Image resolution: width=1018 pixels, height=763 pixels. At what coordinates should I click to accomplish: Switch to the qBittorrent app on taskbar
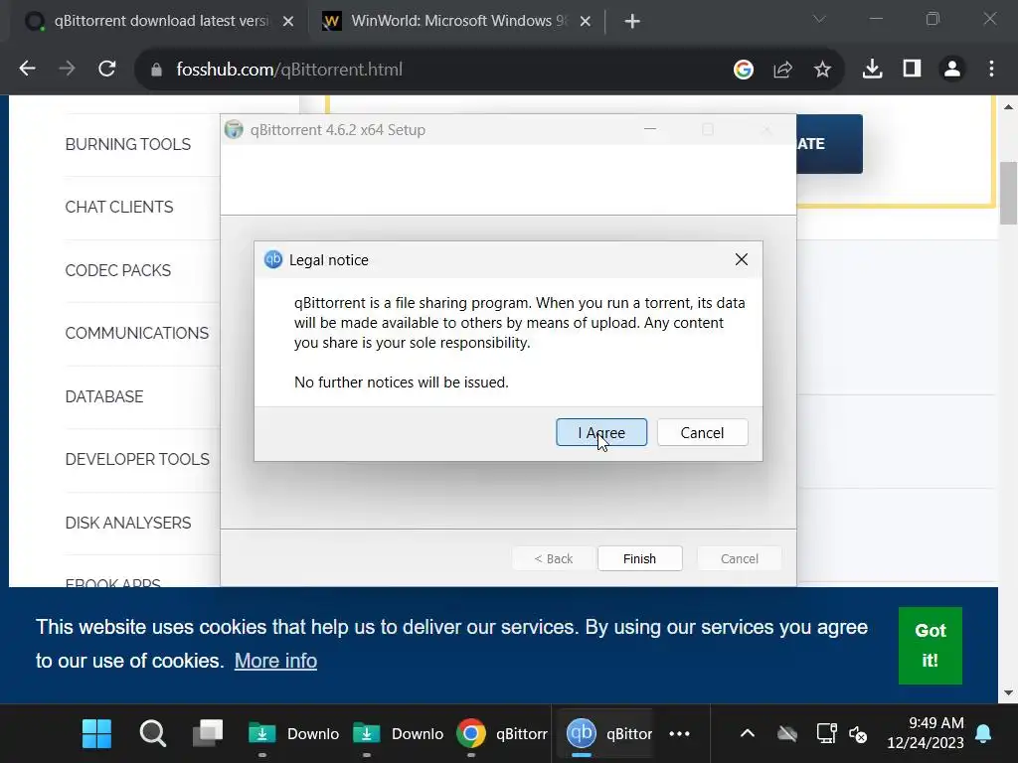[x=606, y=734]
